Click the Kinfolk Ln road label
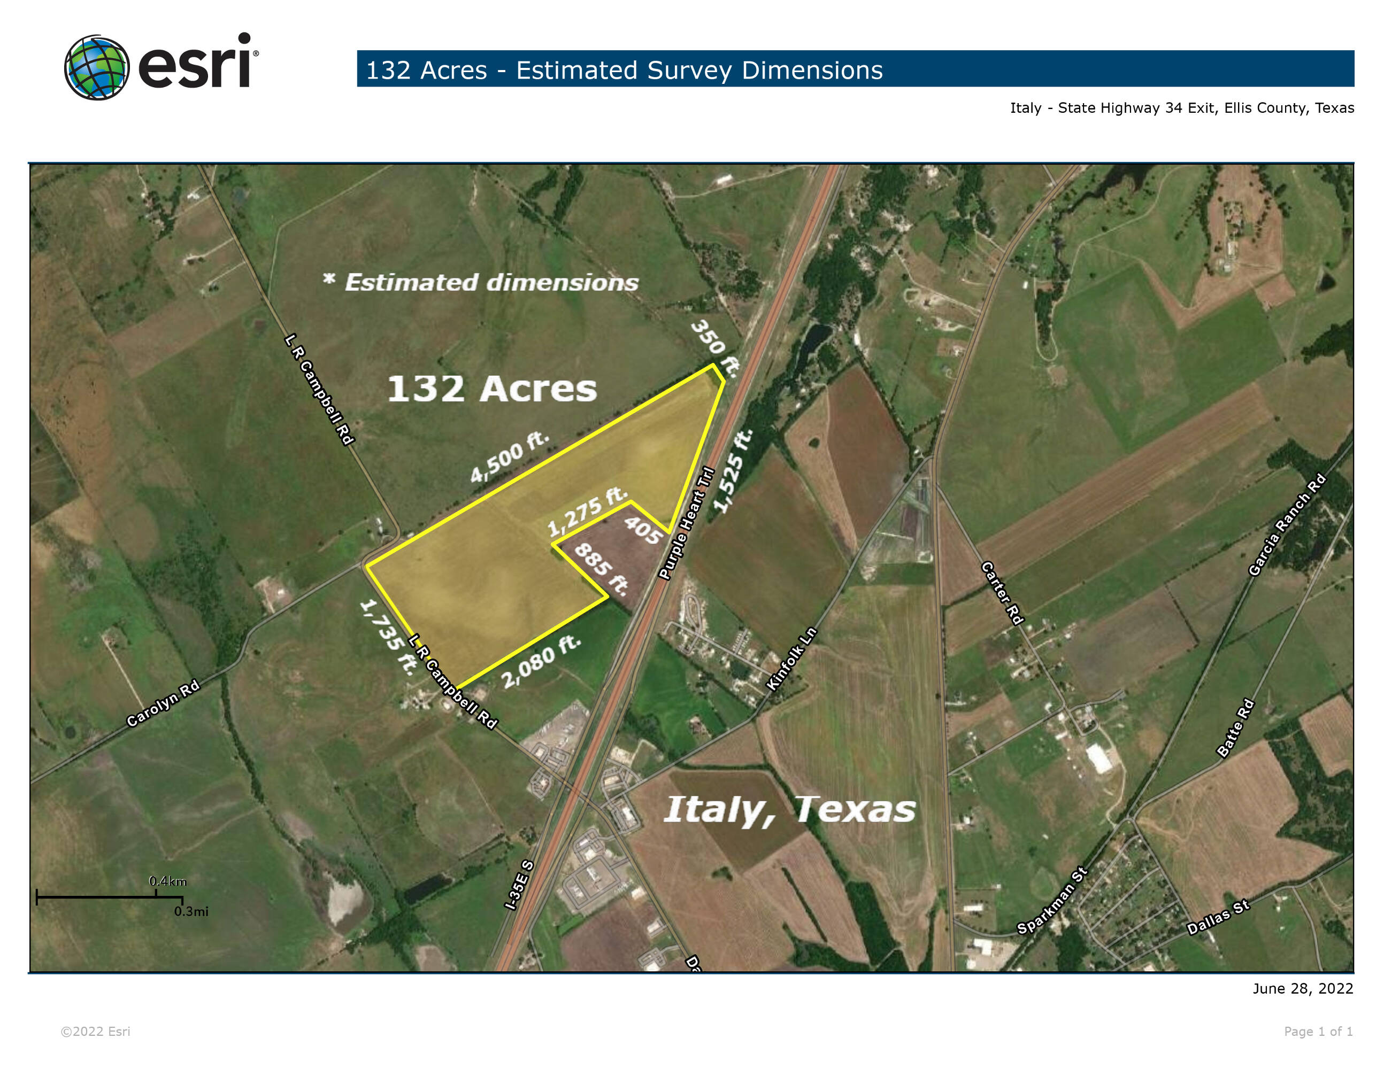The height and width of the screenshot is (1069, 1384). click(x=792, y=659)
